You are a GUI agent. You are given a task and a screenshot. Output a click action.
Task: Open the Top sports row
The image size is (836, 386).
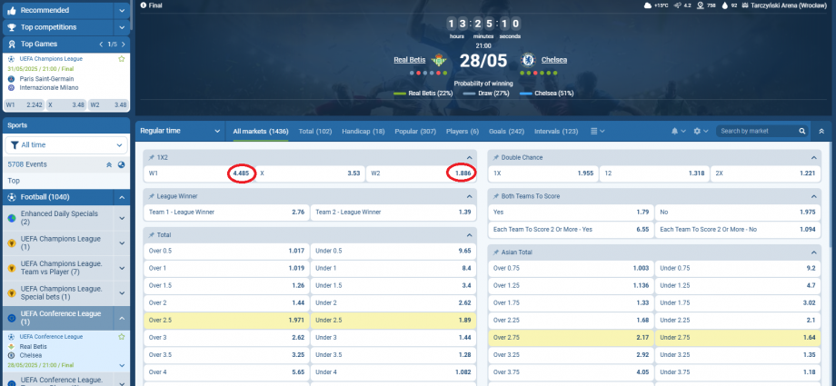pos(66,181)
